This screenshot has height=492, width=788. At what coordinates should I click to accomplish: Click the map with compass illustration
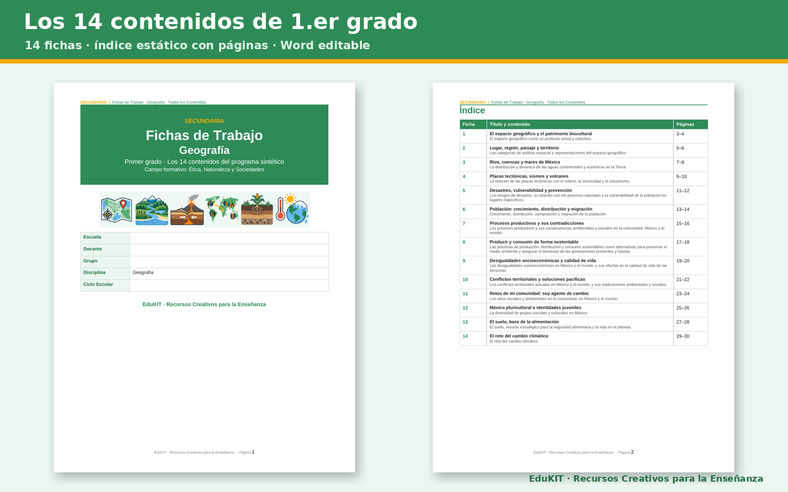click(117, 210)
